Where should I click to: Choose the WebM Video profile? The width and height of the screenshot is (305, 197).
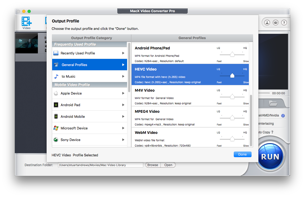tap(190, 137)
